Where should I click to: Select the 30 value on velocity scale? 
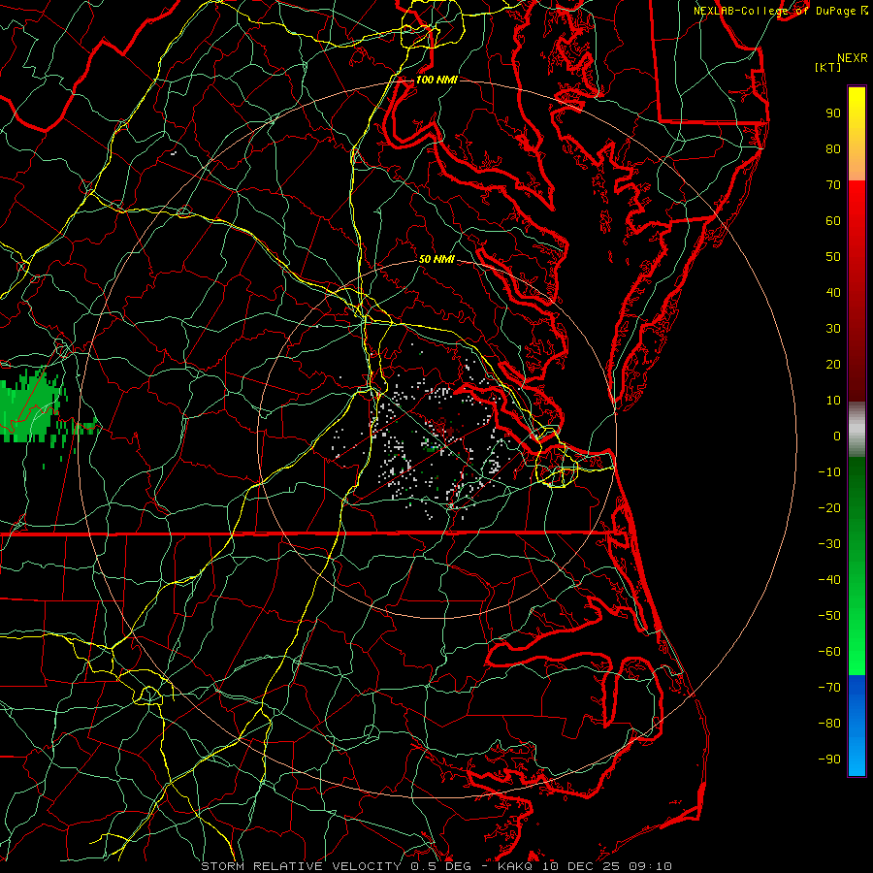click(833, 329)
